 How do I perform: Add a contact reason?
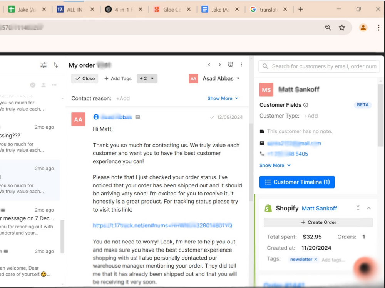tap(123, 98)
